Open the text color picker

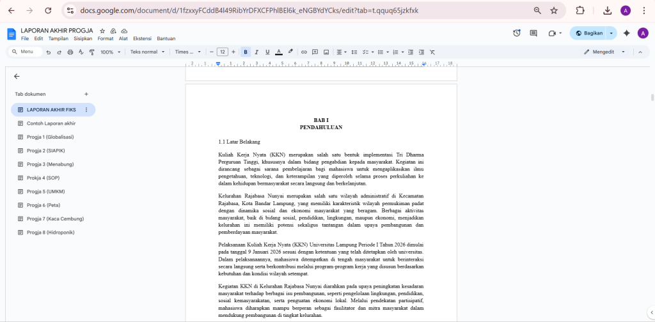(x=279, y=52)
